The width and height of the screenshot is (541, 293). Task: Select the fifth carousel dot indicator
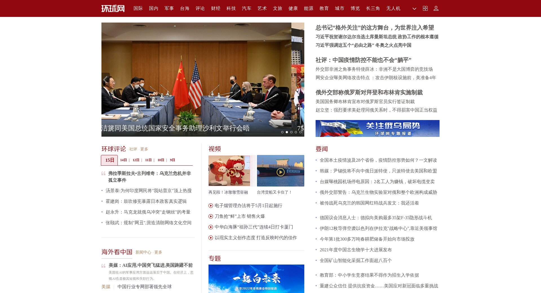(300, 132)
